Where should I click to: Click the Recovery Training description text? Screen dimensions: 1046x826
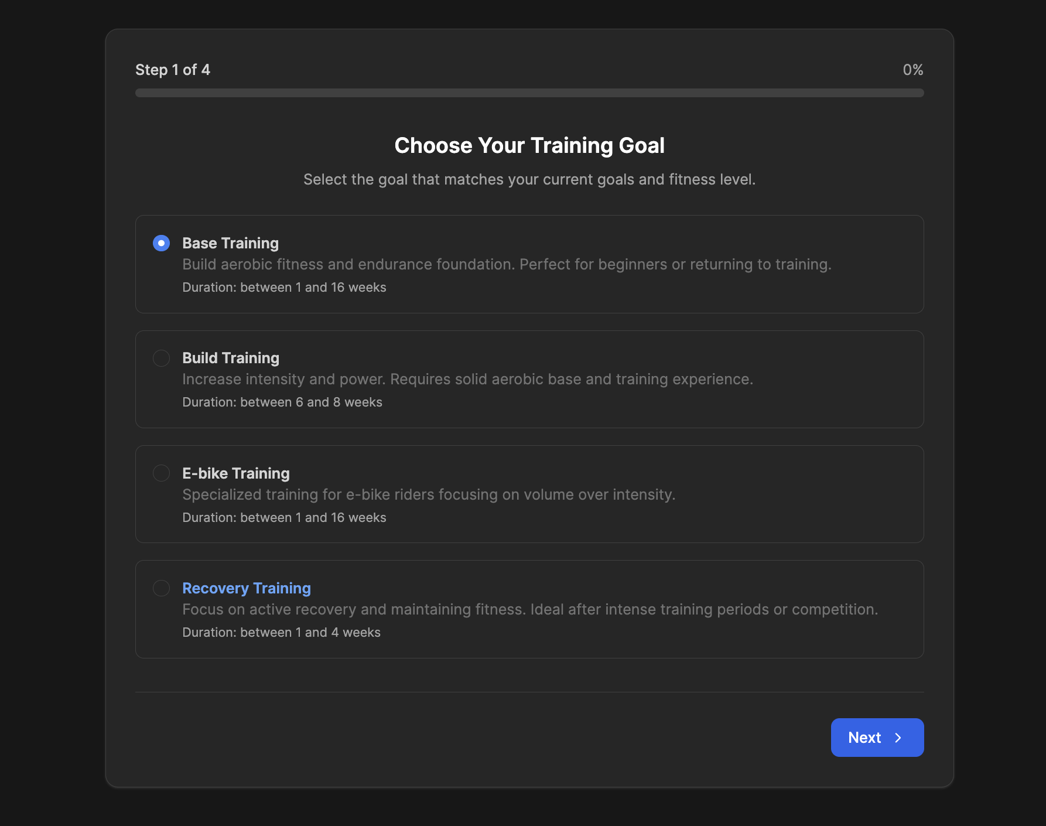529,609
